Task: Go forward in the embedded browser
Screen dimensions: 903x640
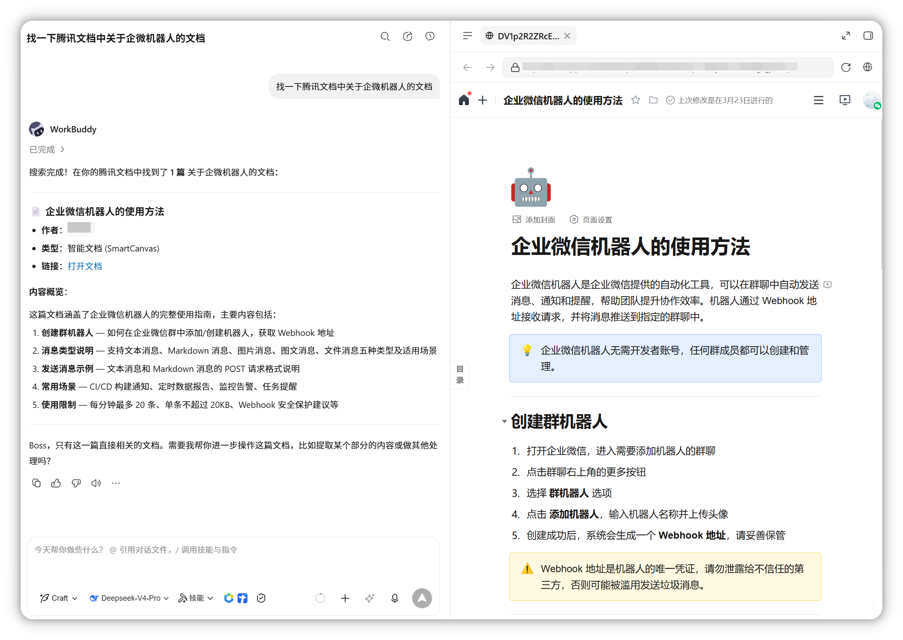Action: (490, 67)
